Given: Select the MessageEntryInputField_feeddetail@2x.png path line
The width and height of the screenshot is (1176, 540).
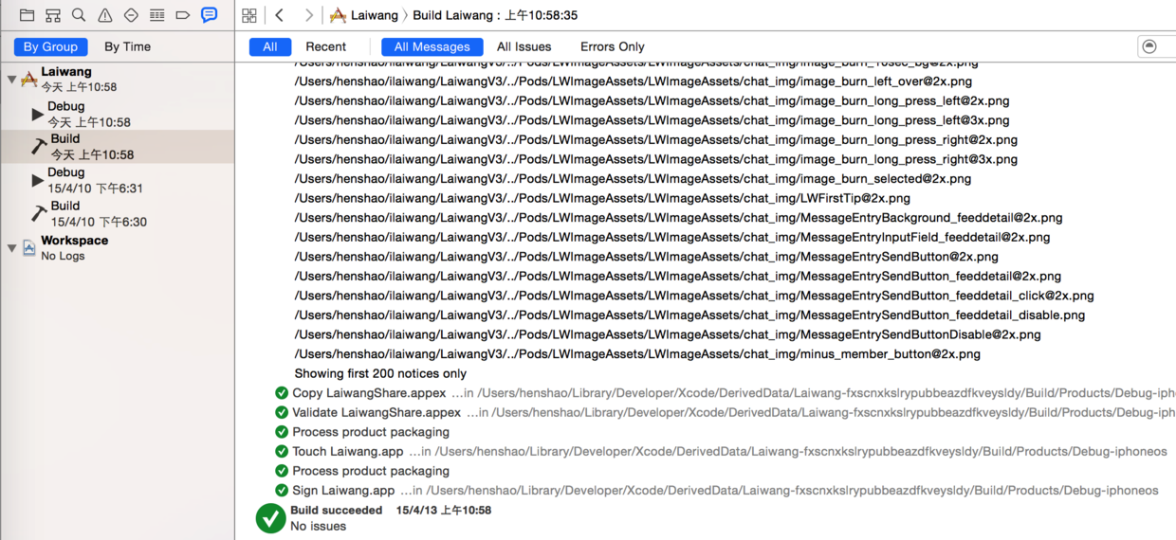Looking at the screenshot, I should coord(672,238).
